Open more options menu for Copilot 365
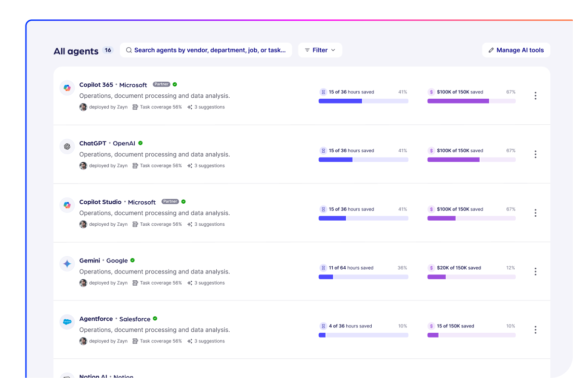This screenshot has height=378, width=573. [x=535, y=96]
